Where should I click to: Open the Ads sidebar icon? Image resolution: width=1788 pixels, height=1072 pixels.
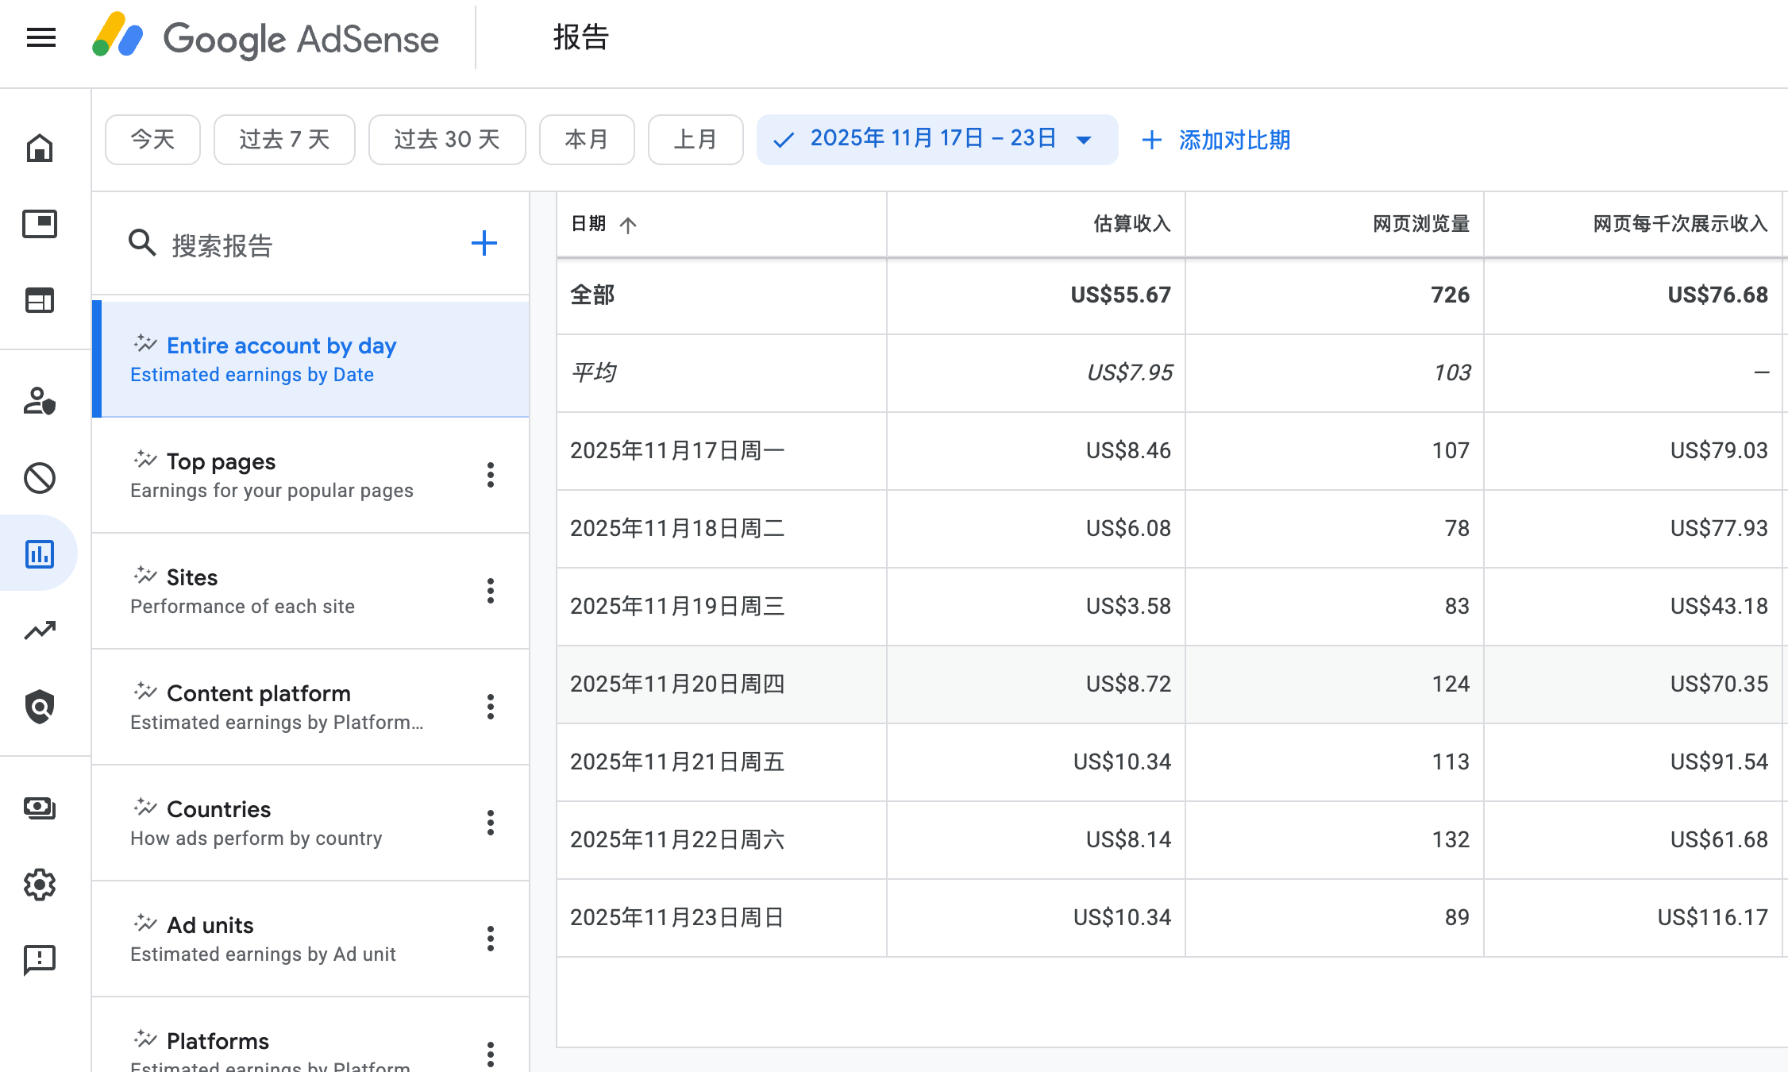pos(40,224)
